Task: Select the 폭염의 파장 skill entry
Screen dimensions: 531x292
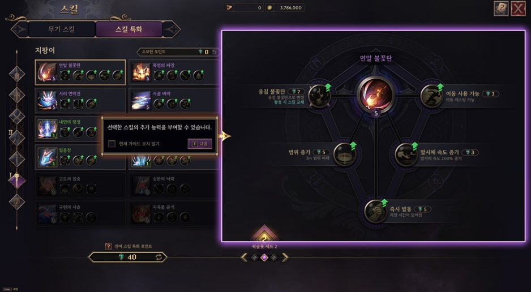Action: [x=174, y=72]
